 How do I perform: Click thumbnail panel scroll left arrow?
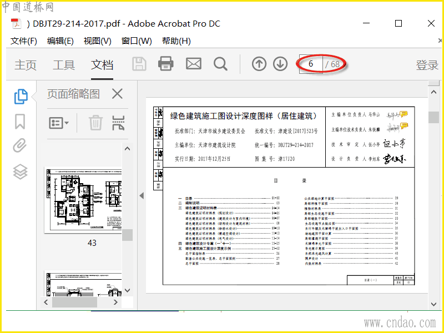[46, 302]
